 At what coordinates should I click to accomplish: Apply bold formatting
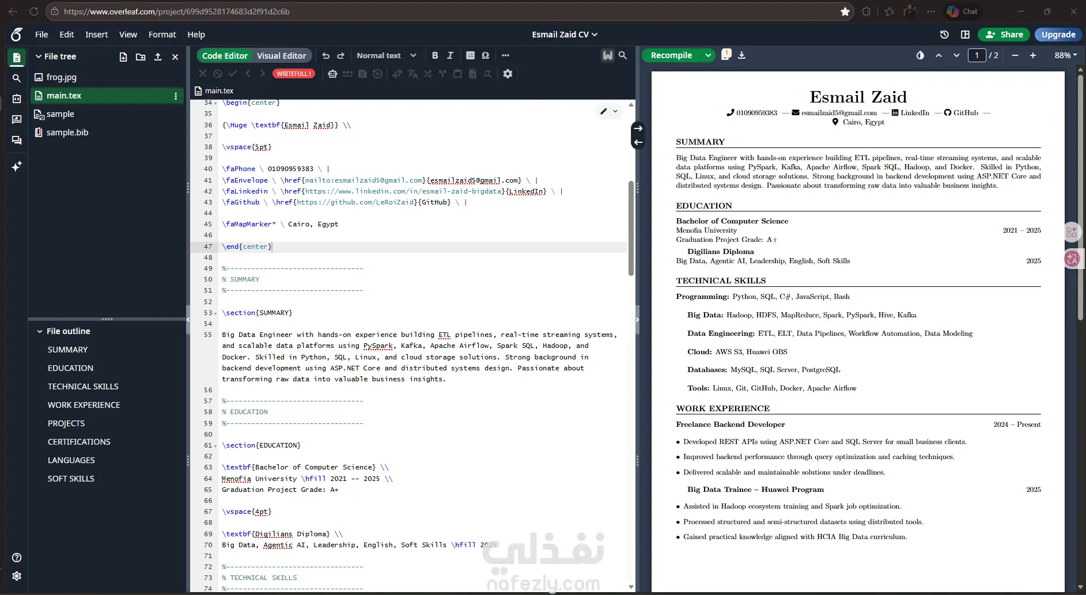[x=435, y=55]
